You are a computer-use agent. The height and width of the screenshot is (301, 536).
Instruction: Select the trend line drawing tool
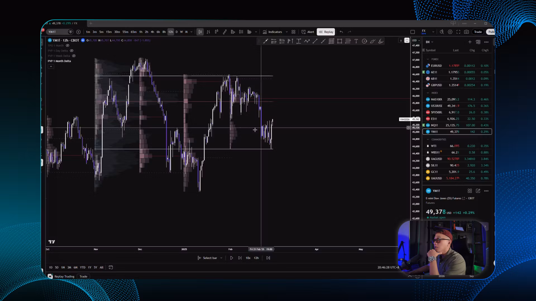(315, 41)
